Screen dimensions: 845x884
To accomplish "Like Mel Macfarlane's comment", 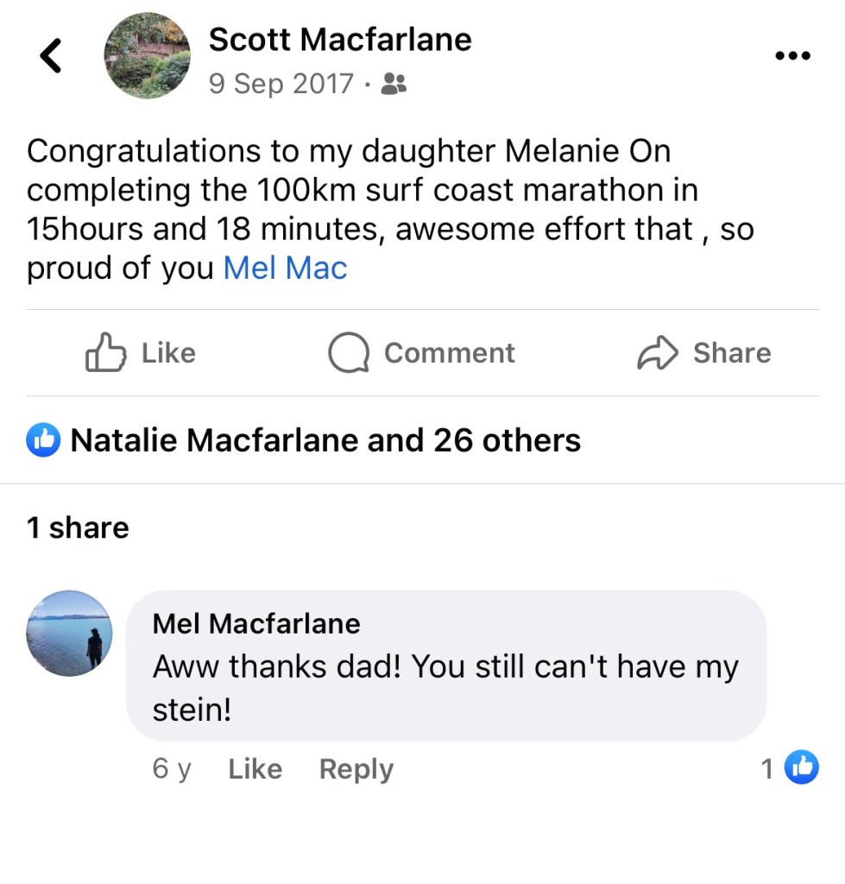I will [x=255, y=768].
